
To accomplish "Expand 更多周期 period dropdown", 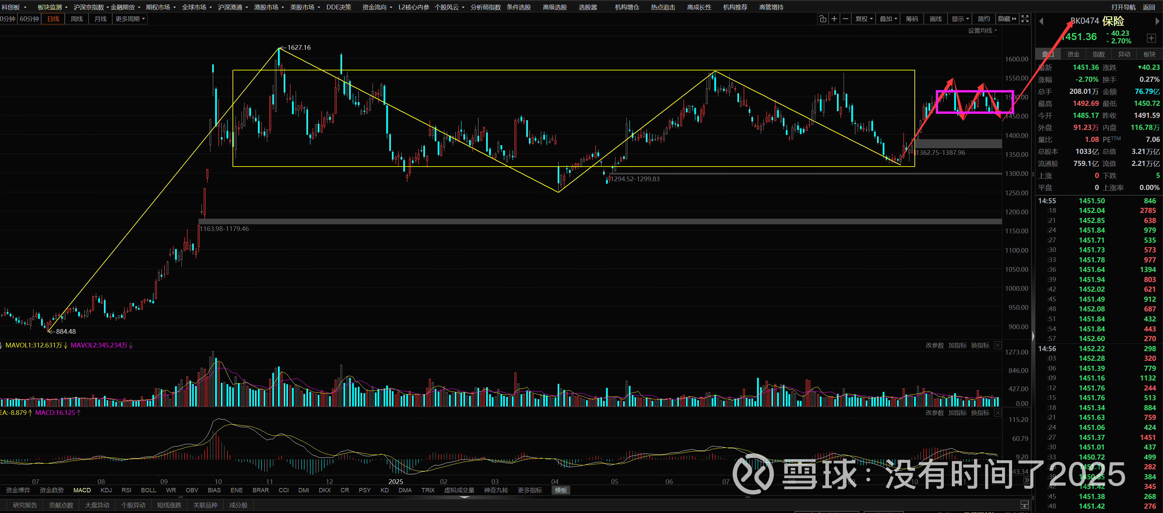I will coord(130,19).
